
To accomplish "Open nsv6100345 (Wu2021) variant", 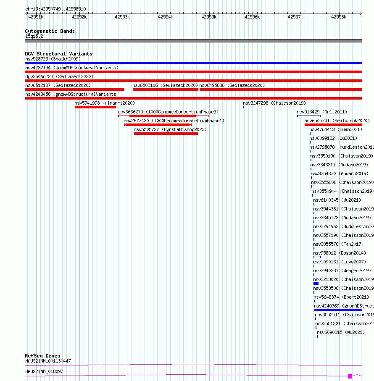I will point(337,200).
